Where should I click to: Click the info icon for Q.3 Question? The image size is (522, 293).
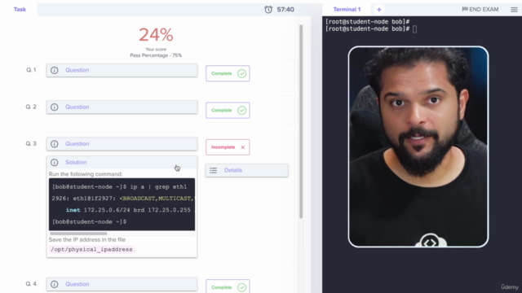click(55, 144)
